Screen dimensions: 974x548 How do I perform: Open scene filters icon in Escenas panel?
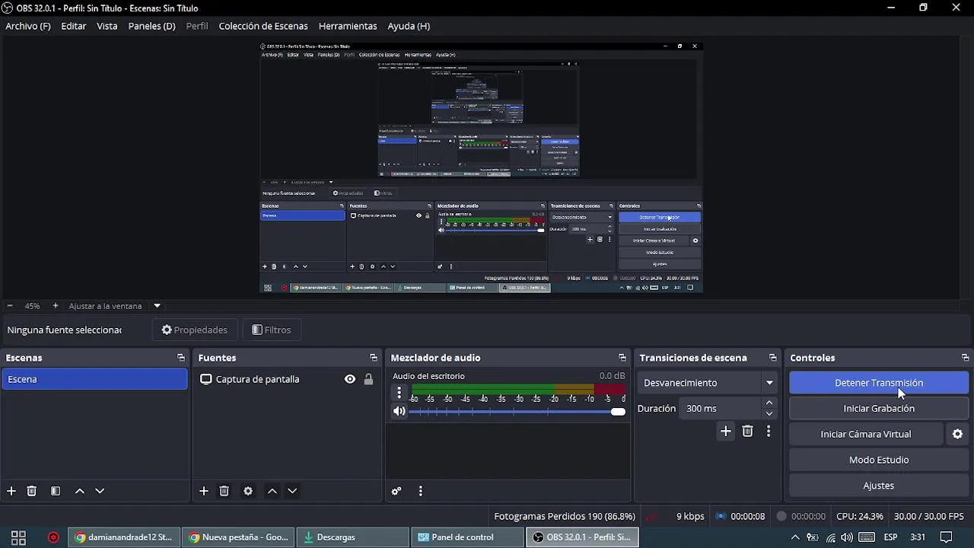point(56,491)
